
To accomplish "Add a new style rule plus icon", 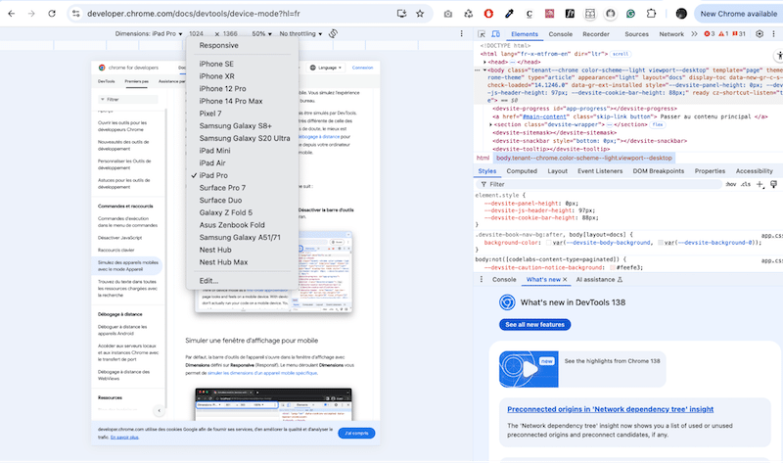I will (x=760, y=184).
